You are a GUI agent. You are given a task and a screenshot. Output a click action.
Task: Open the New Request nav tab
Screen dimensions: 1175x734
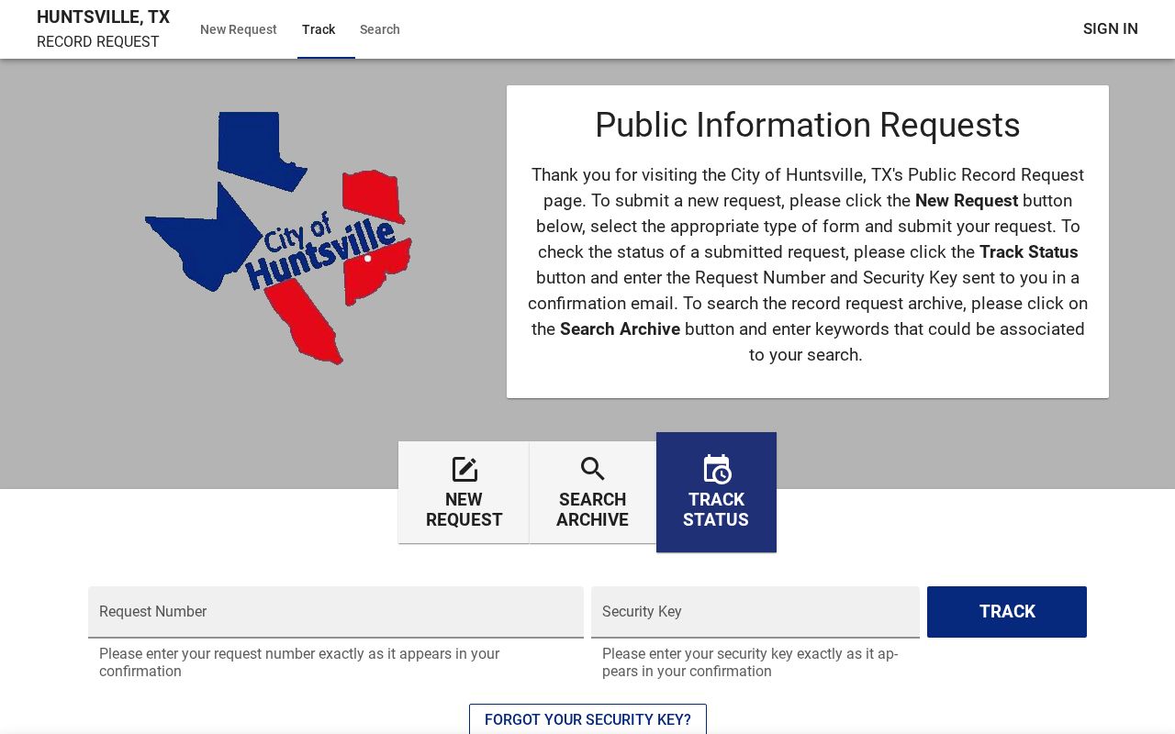click(x=239, y=29)
